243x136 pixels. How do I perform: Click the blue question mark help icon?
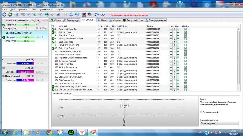(x=97, y=15)
